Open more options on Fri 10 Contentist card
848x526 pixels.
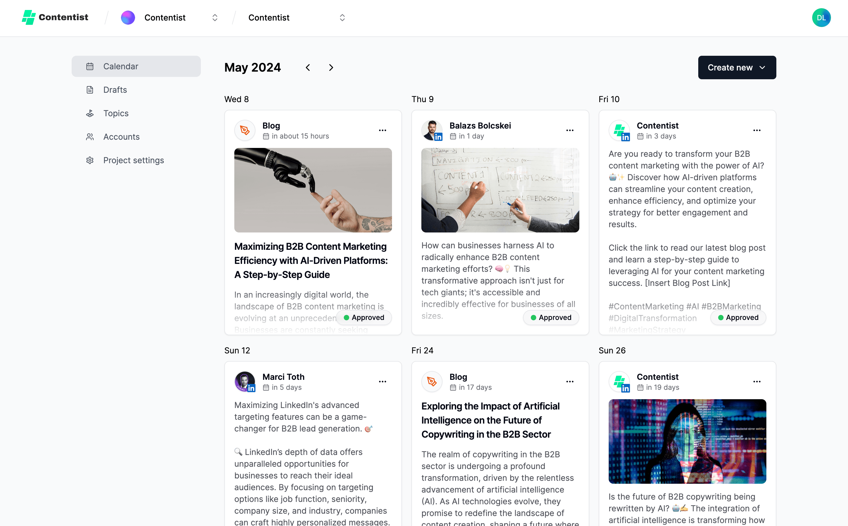[x=756, y=130]
